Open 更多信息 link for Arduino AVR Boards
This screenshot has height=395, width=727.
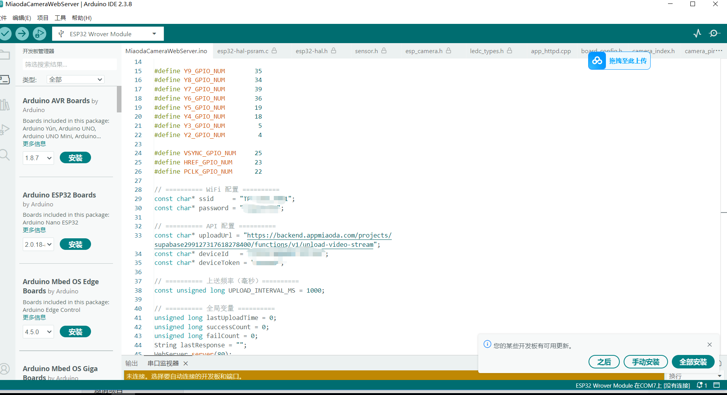click(34, 144)
